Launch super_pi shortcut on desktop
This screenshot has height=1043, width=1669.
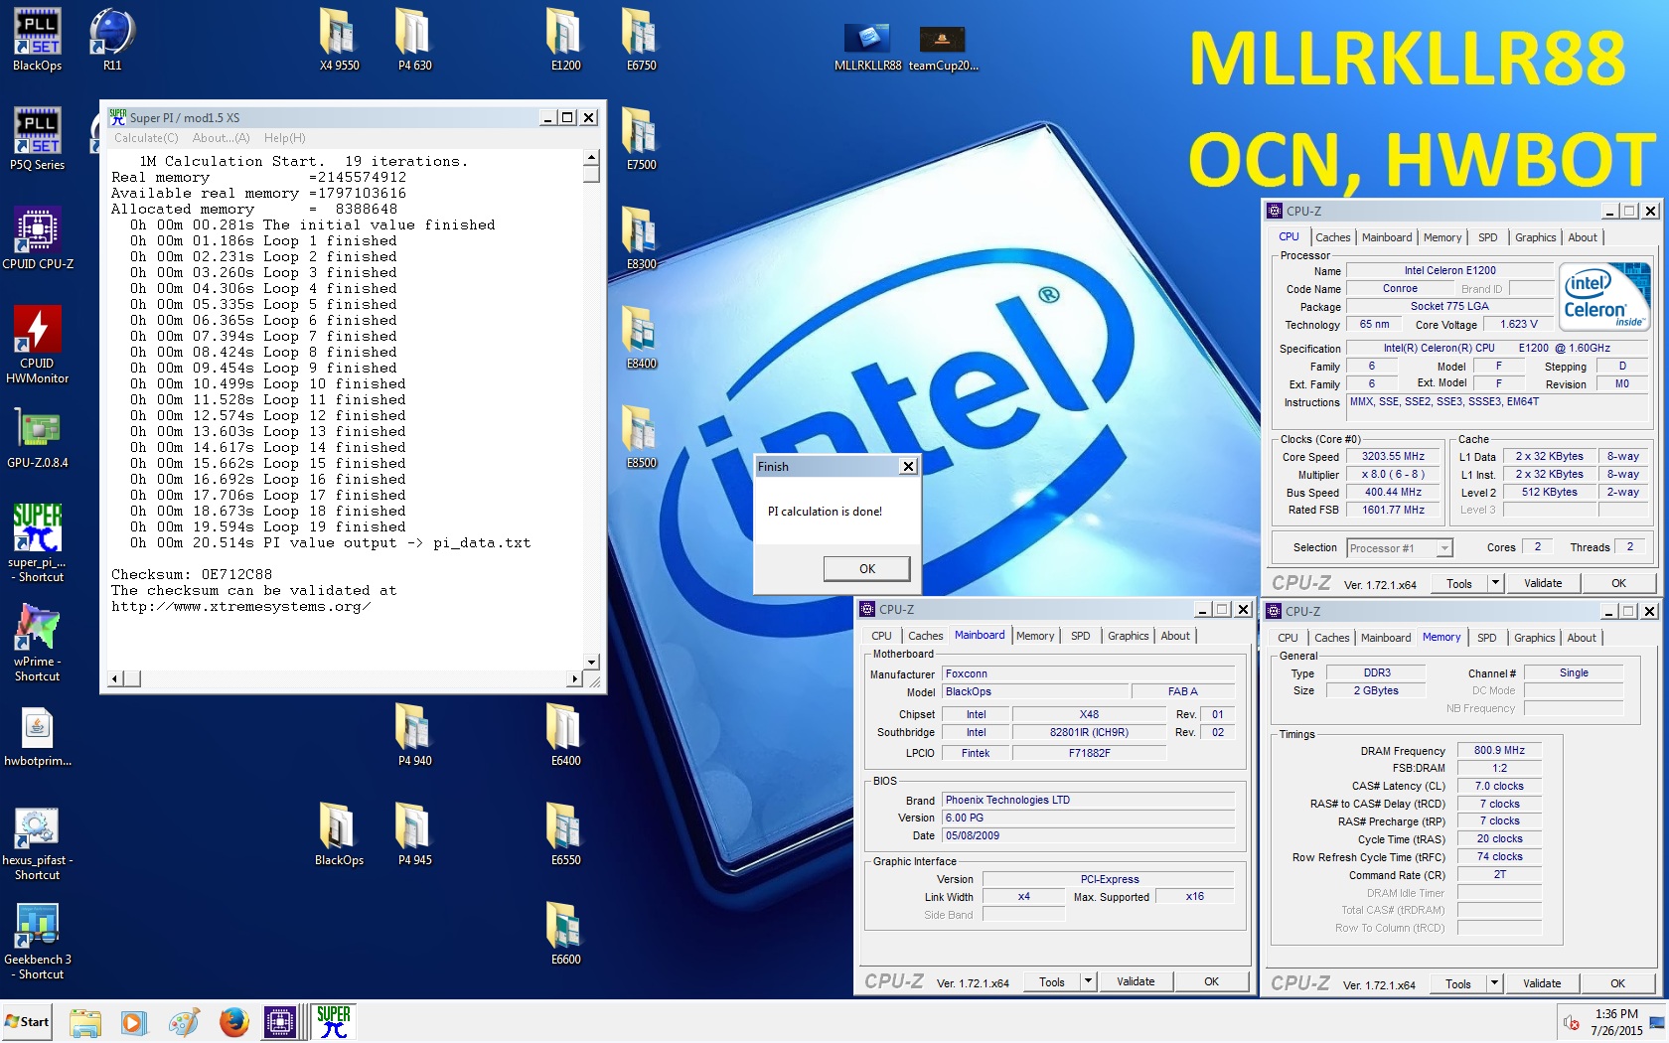pyautogui.click(x=37, y=542)
